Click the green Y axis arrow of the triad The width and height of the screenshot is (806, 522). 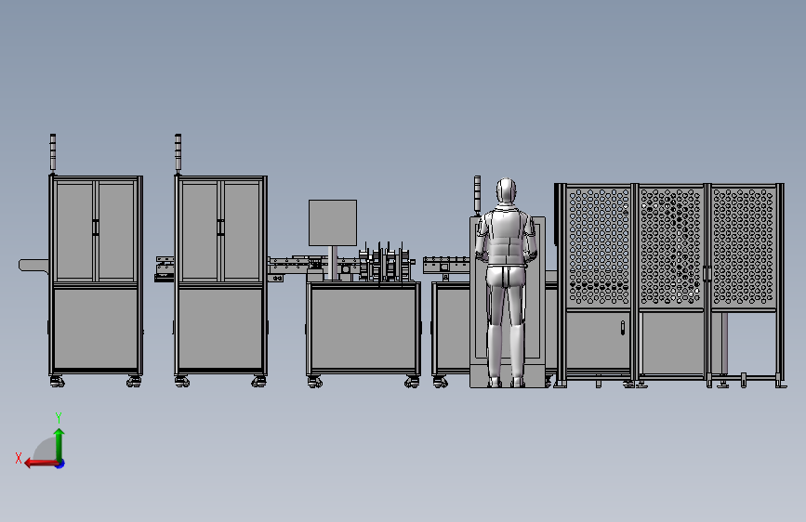coord(59,444)
